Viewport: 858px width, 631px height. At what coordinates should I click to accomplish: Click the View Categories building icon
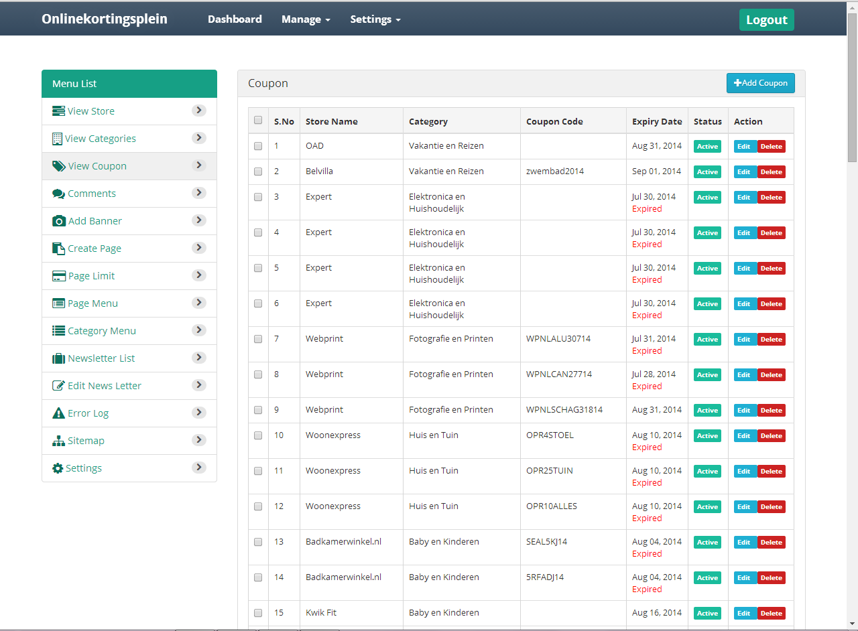57,139
